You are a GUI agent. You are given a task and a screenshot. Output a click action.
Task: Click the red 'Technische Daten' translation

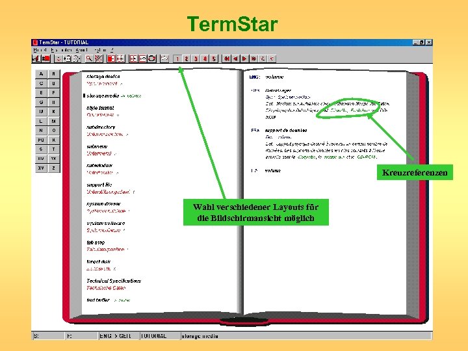106,288
